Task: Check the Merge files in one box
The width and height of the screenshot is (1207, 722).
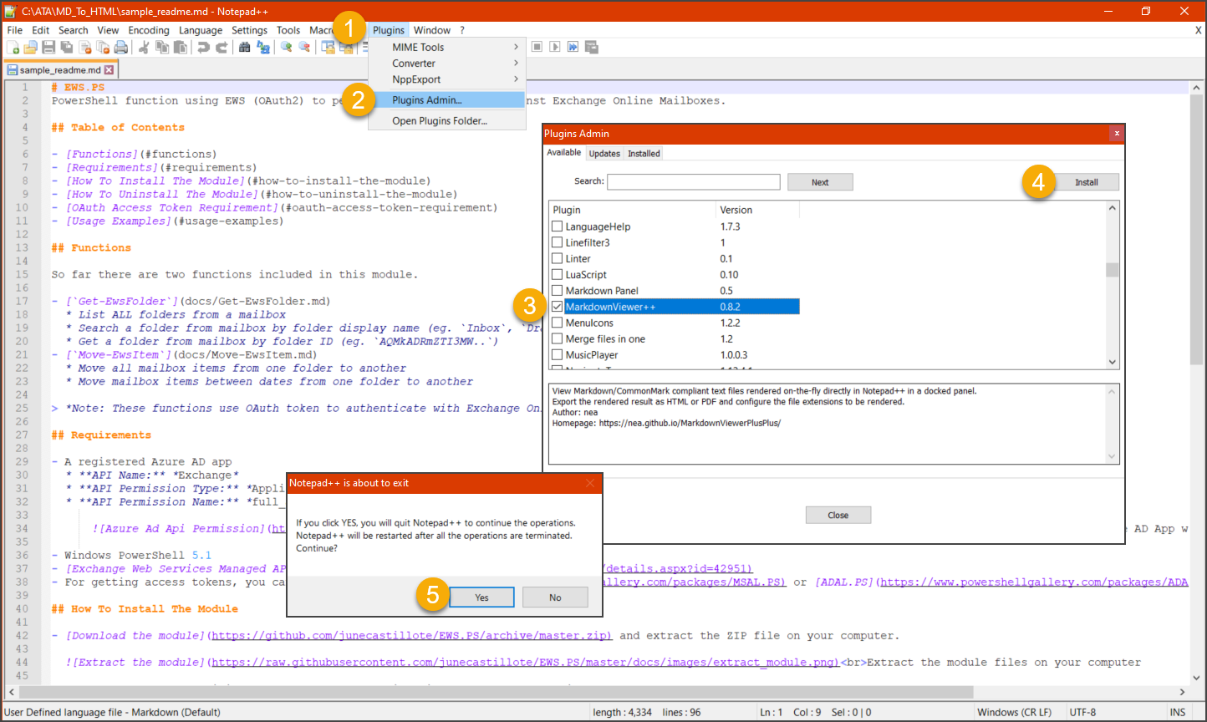Action: (x=557, y=338)
